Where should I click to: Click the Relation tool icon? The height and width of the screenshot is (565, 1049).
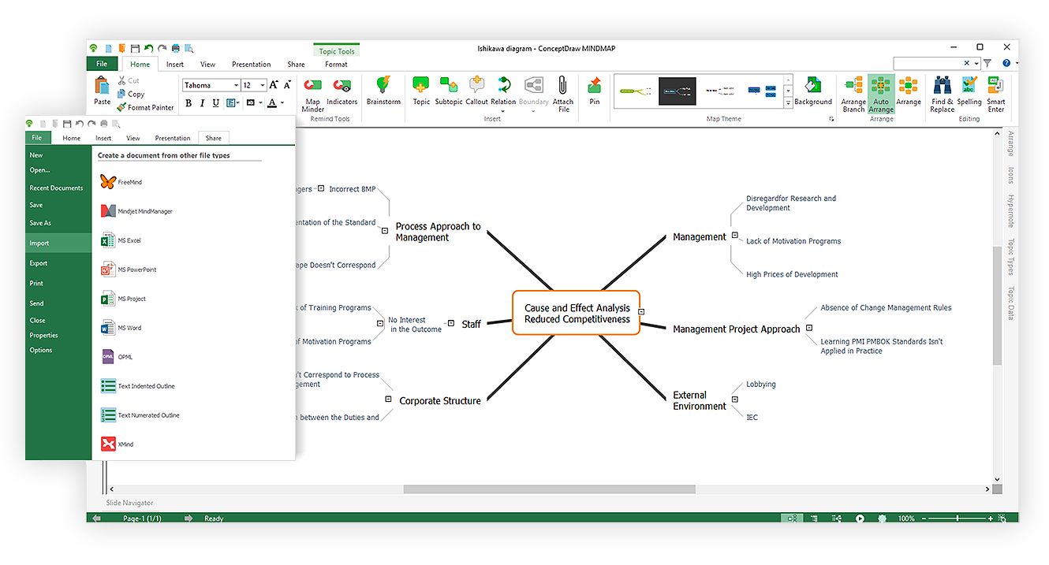[503, 85]
